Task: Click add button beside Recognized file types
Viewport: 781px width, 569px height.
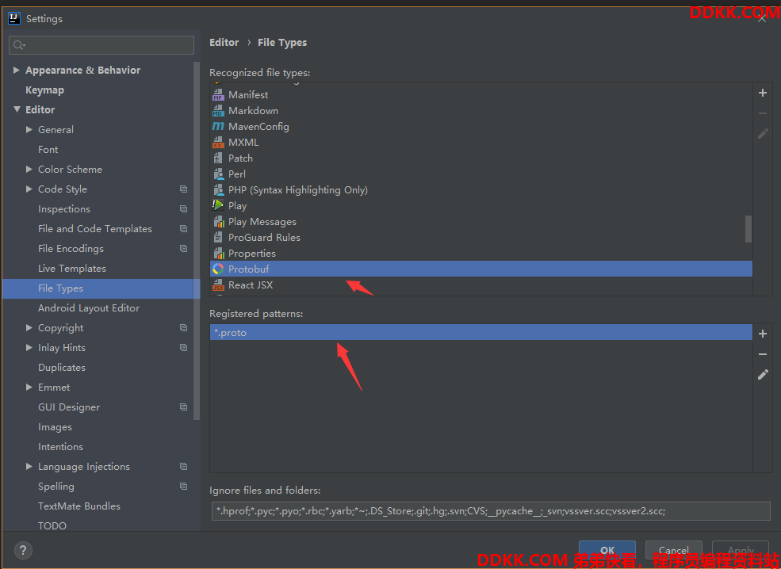Action: [x=763, y=93]
